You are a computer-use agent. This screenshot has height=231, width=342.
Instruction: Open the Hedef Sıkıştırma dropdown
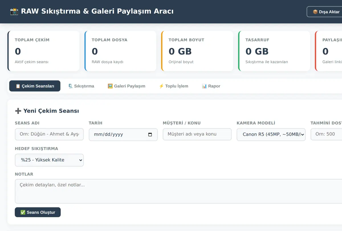point(49,160)
